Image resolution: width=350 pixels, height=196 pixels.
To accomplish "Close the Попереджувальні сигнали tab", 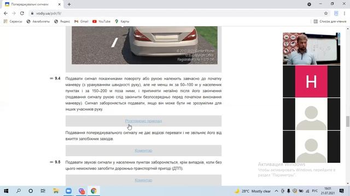I will pos(60,4).
